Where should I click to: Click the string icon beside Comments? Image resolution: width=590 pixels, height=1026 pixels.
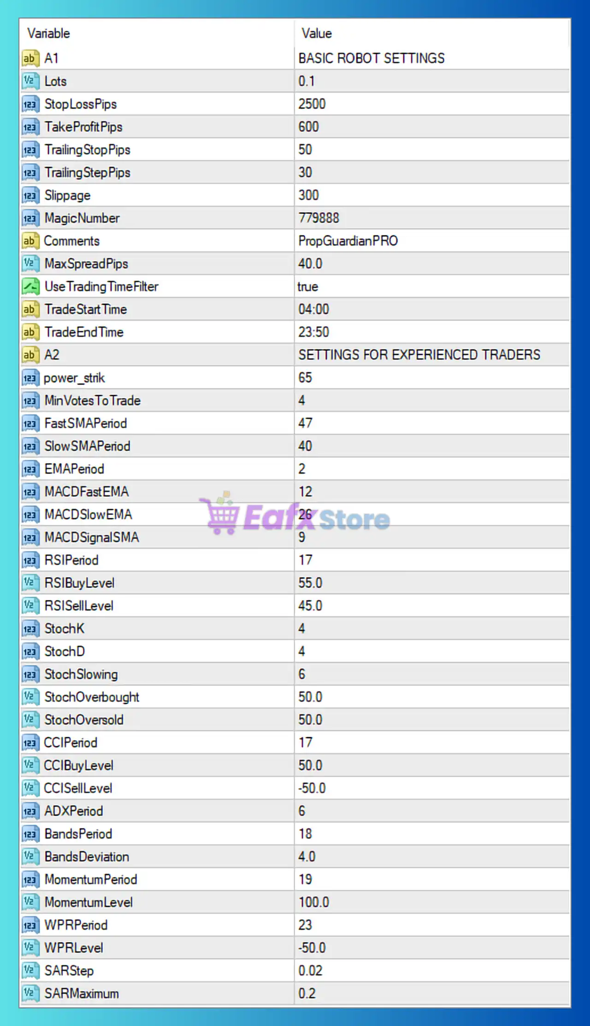(x=30, y=241)
